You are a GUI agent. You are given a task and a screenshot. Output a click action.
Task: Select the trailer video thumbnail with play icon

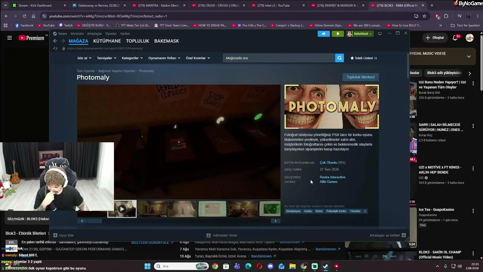pos(122,209)
